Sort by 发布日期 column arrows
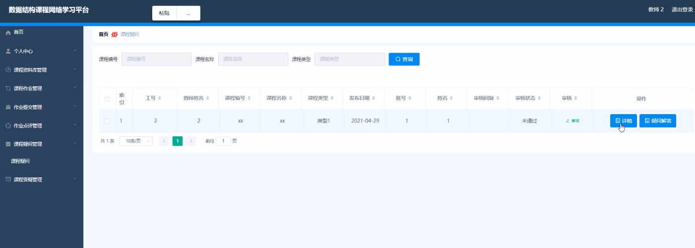This screenshot has width=695, height=248. [374, 98]
